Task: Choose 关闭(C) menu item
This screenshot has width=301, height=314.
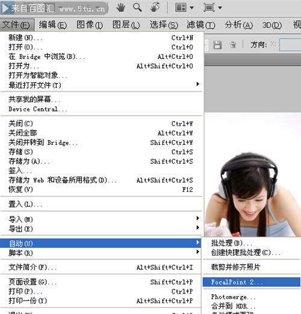Action: (101, 123)
